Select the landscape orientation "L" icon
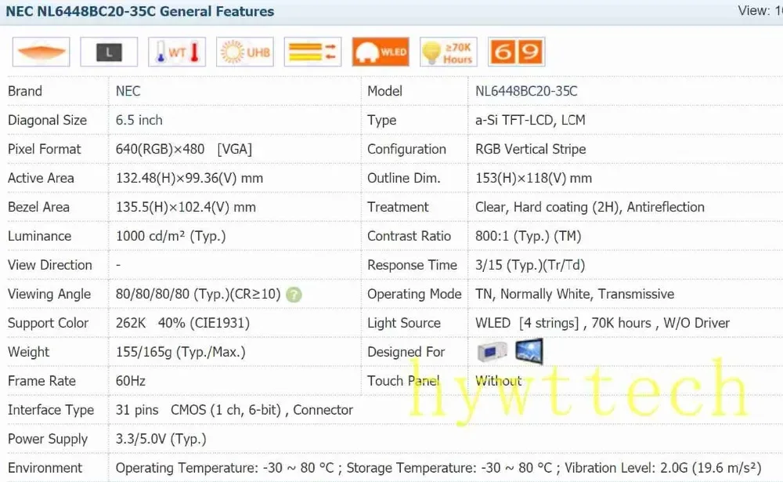This screenshot has height=482, width=783. point(108,51)
